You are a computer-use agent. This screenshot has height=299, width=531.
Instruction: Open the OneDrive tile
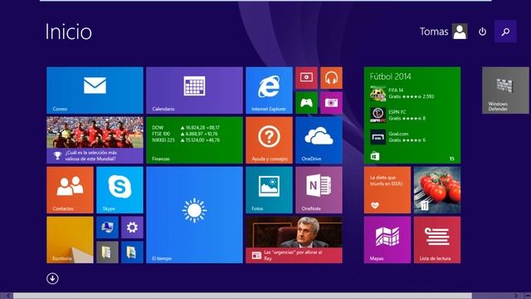[319, 140]
